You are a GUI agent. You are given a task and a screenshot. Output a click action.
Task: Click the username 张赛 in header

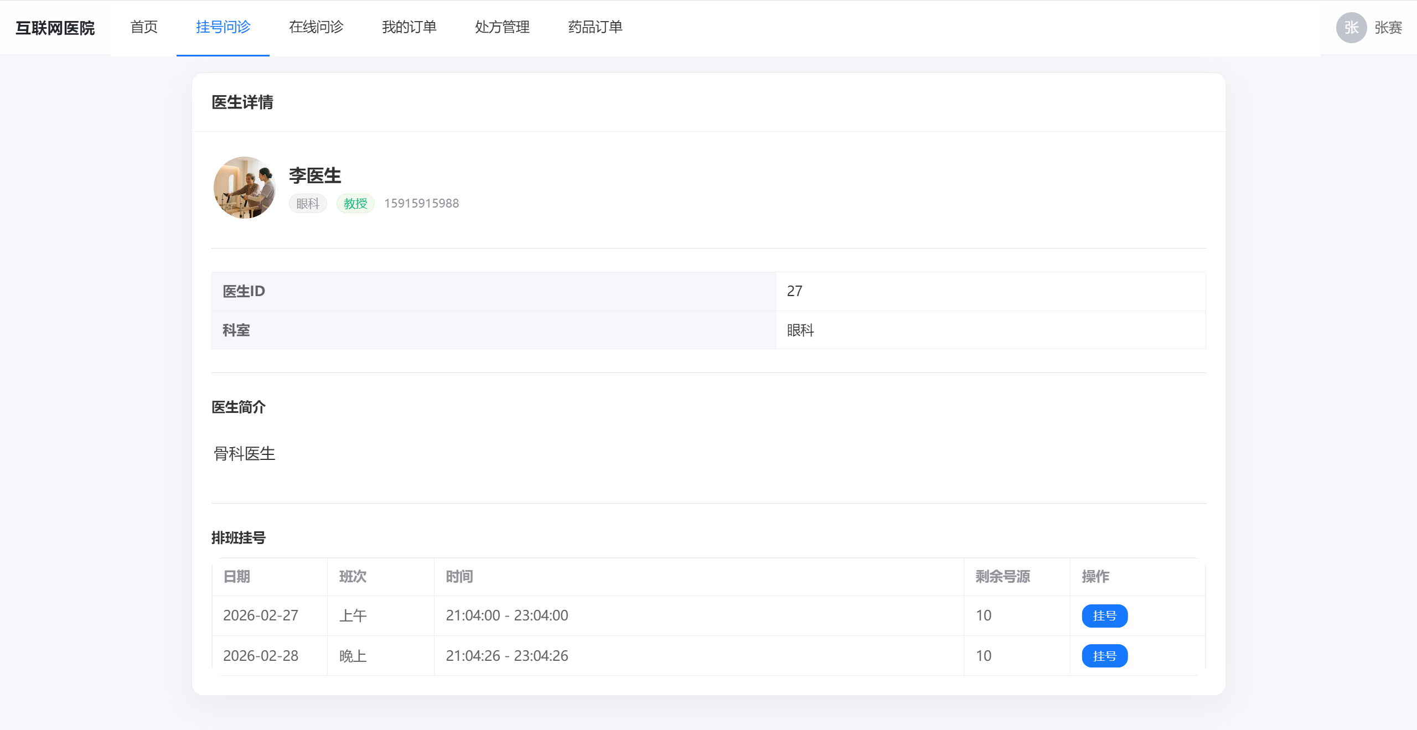(1388, 28)
